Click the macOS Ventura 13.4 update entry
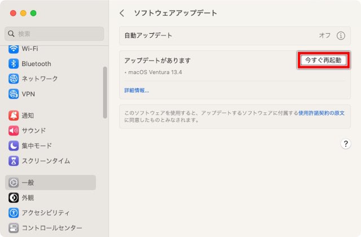The image size is (361, 237). [155, 72]
